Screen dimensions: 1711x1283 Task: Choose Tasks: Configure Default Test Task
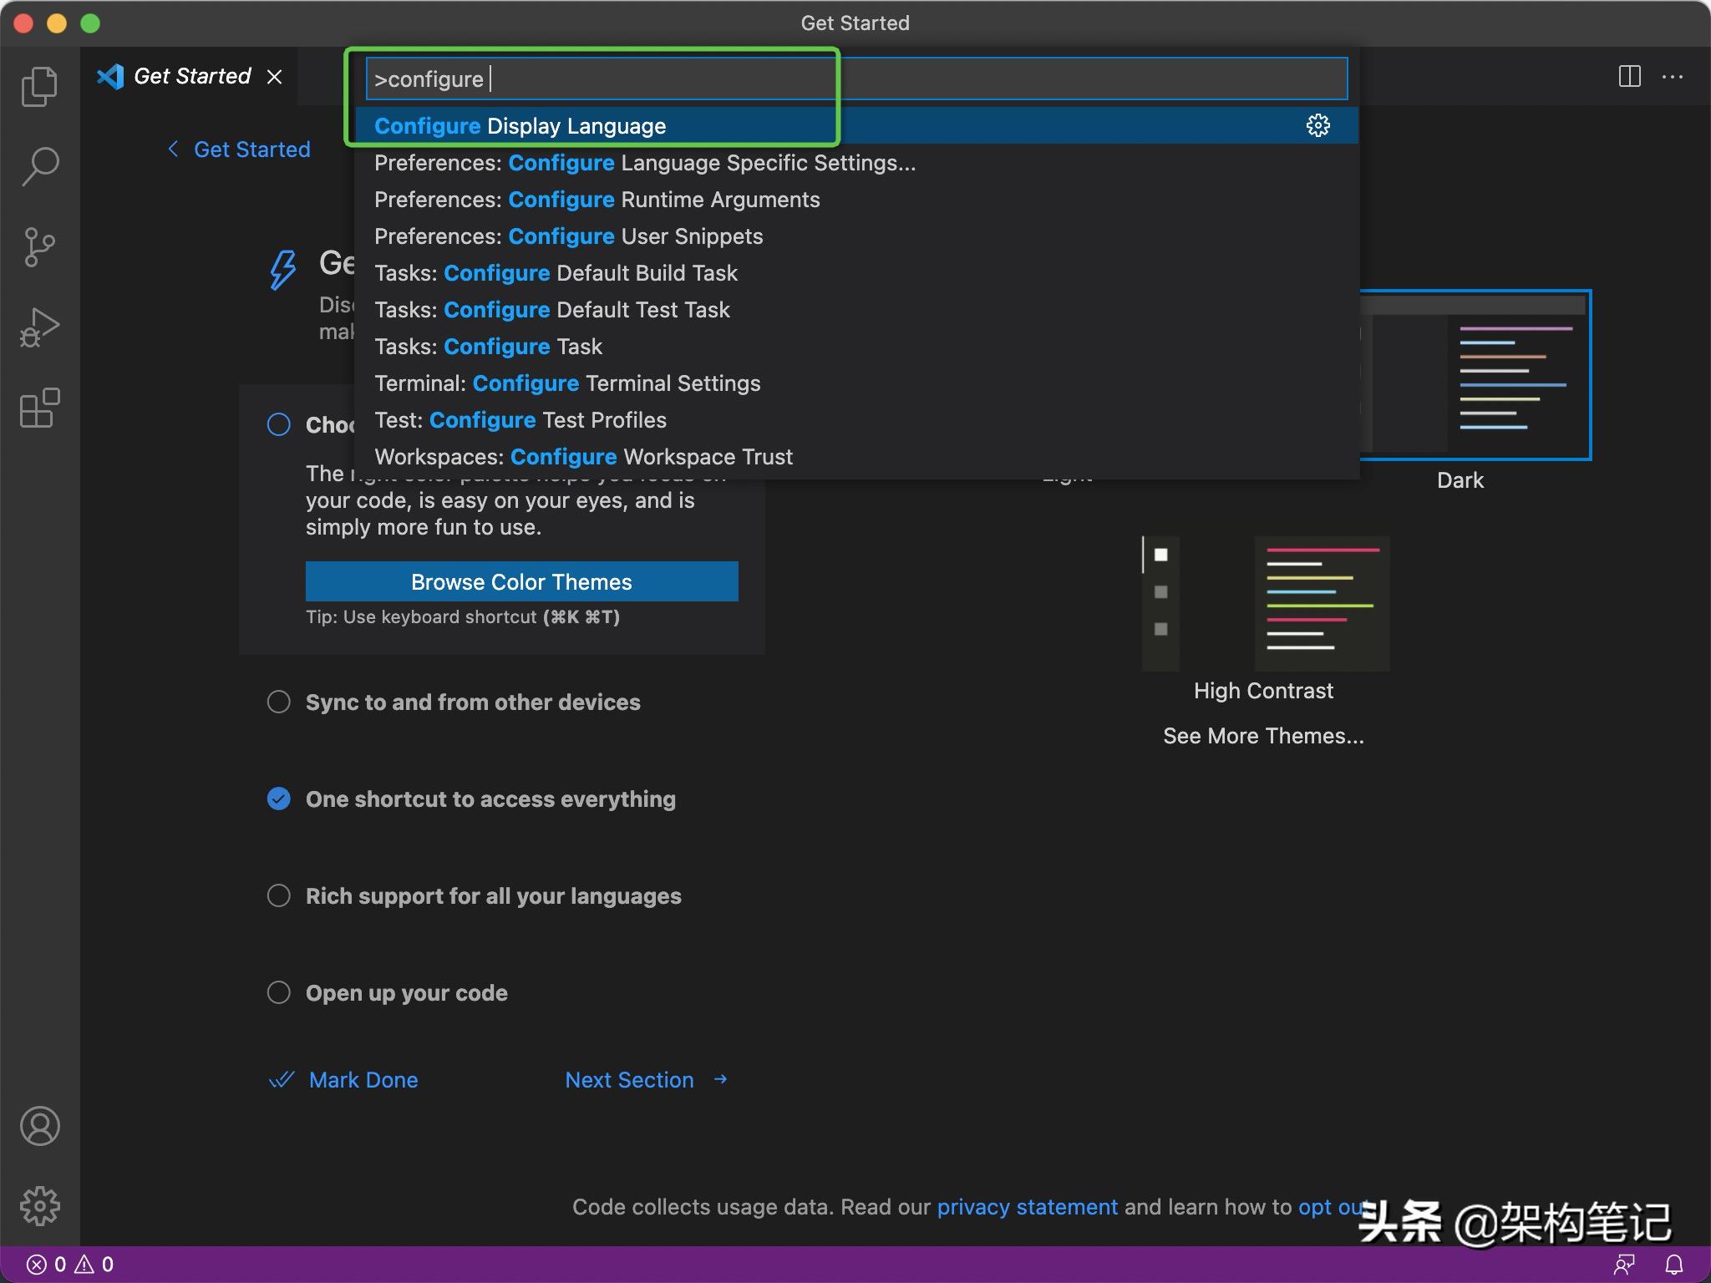click(856, 309)
